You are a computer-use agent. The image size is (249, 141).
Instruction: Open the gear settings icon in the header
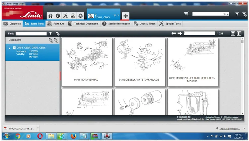click(81, 16)
